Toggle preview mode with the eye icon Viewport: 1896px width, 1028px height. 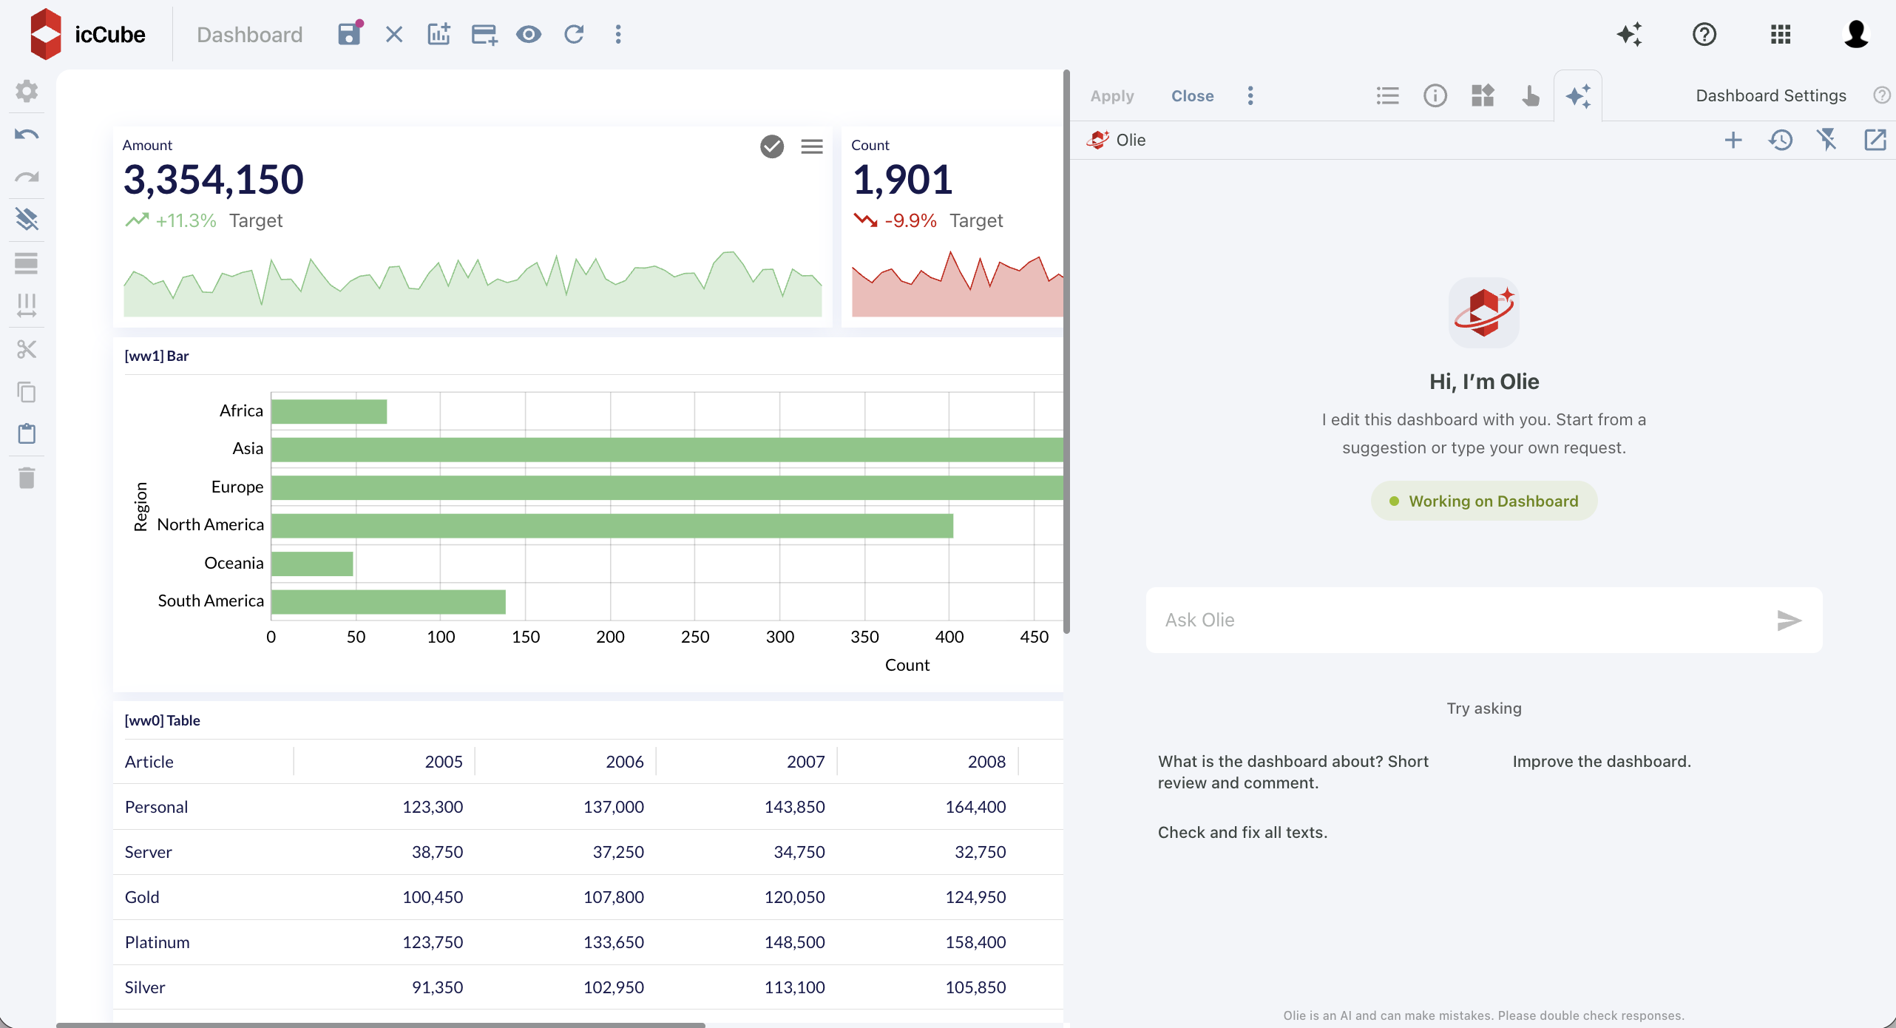coord(529,34)
